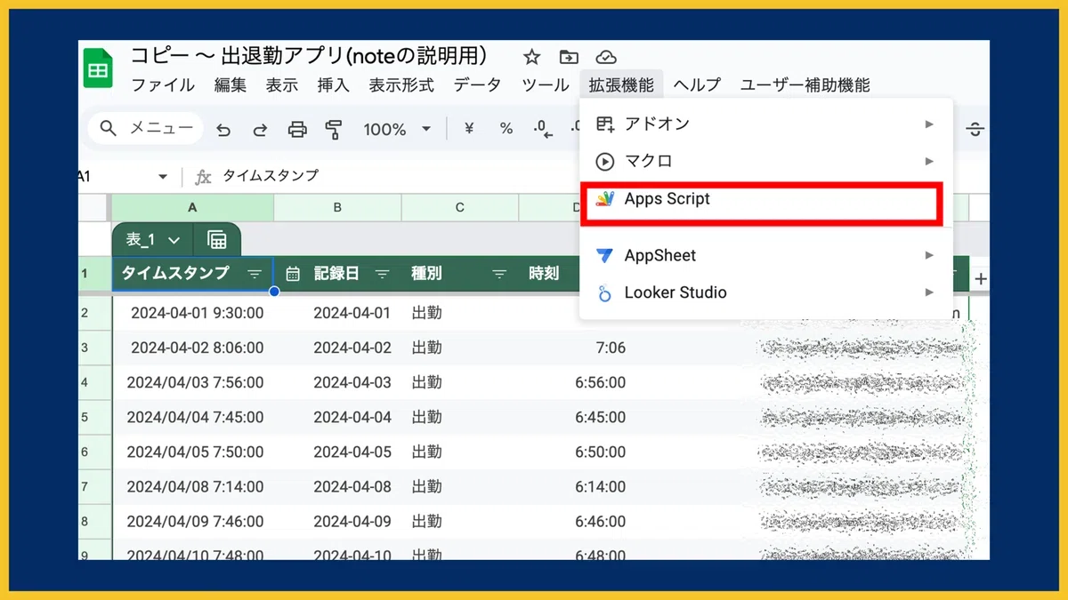Click time cell 6:50:00

click(600, 452)
